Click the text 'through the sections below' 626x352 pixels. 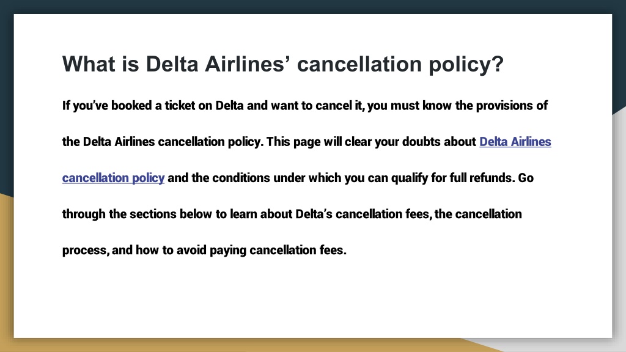click(136, 214)
